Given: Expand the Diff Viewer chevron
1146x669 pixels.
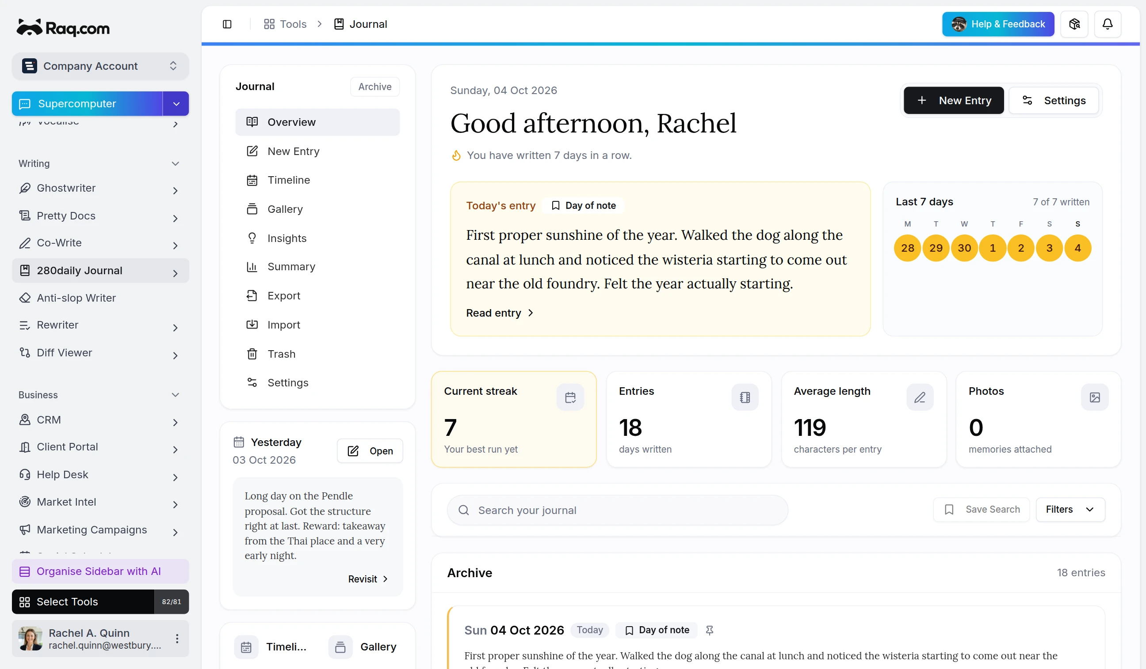Looking at the screenshot, I should pyautogui.click(x=175, y=355).
